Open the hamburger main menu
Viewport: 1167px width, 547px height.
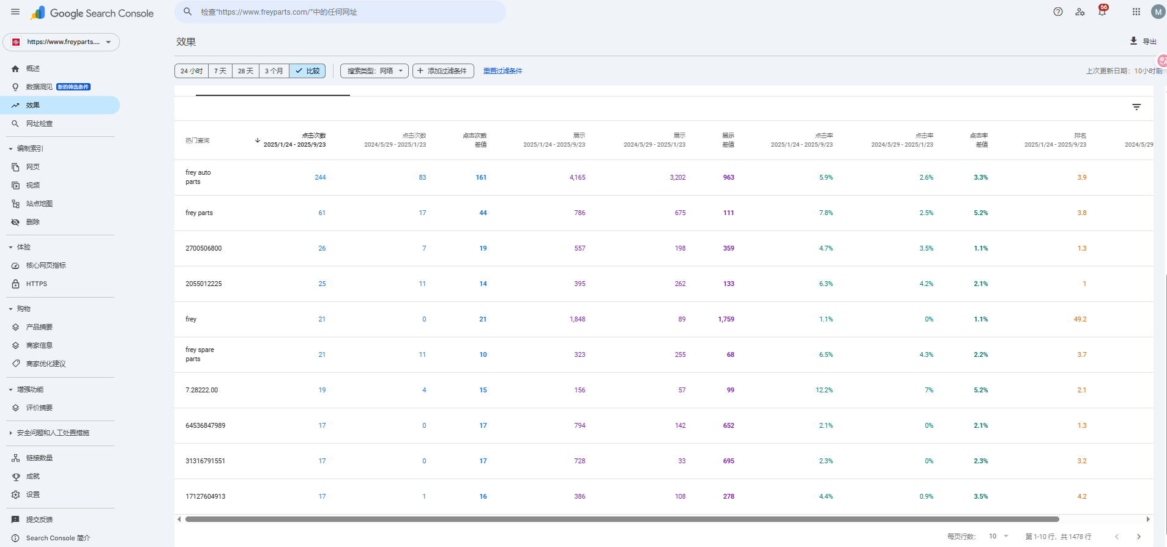pyautogui.click(x=15, y=12)
